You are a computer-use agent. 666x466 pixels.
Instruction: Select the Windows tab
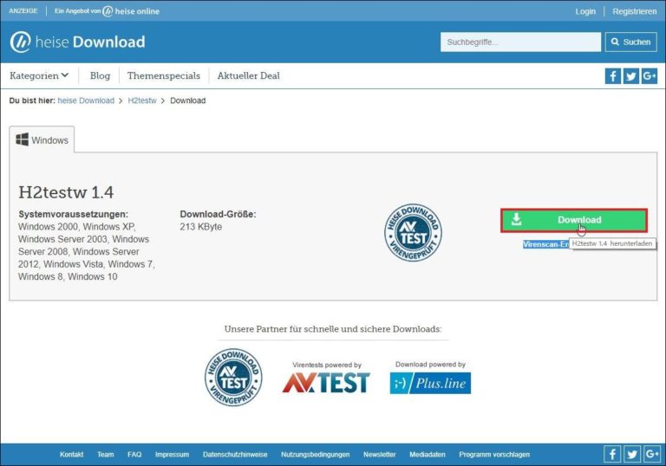click(x=42, y=140)
